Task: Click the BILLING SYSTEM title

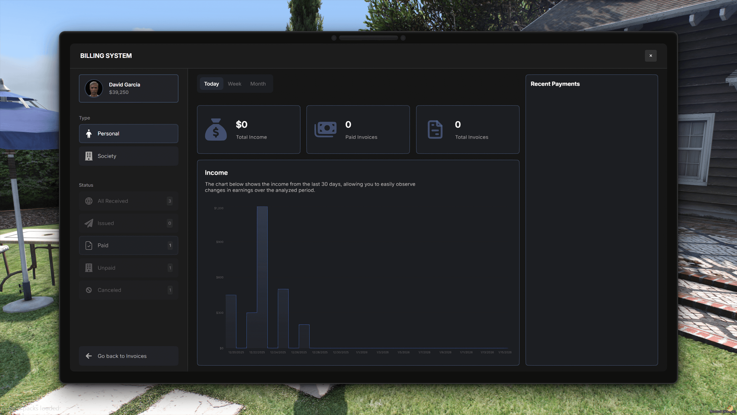Action: coord(106,56)
